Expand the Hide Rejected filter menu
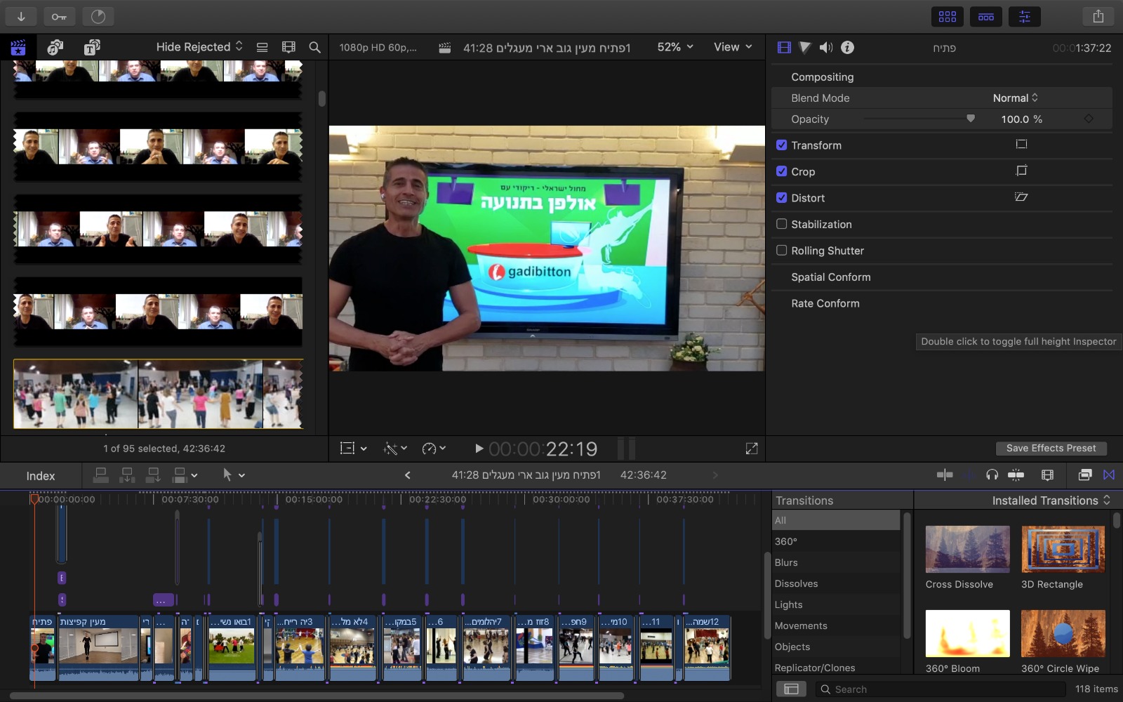 (x=199, y=47)
